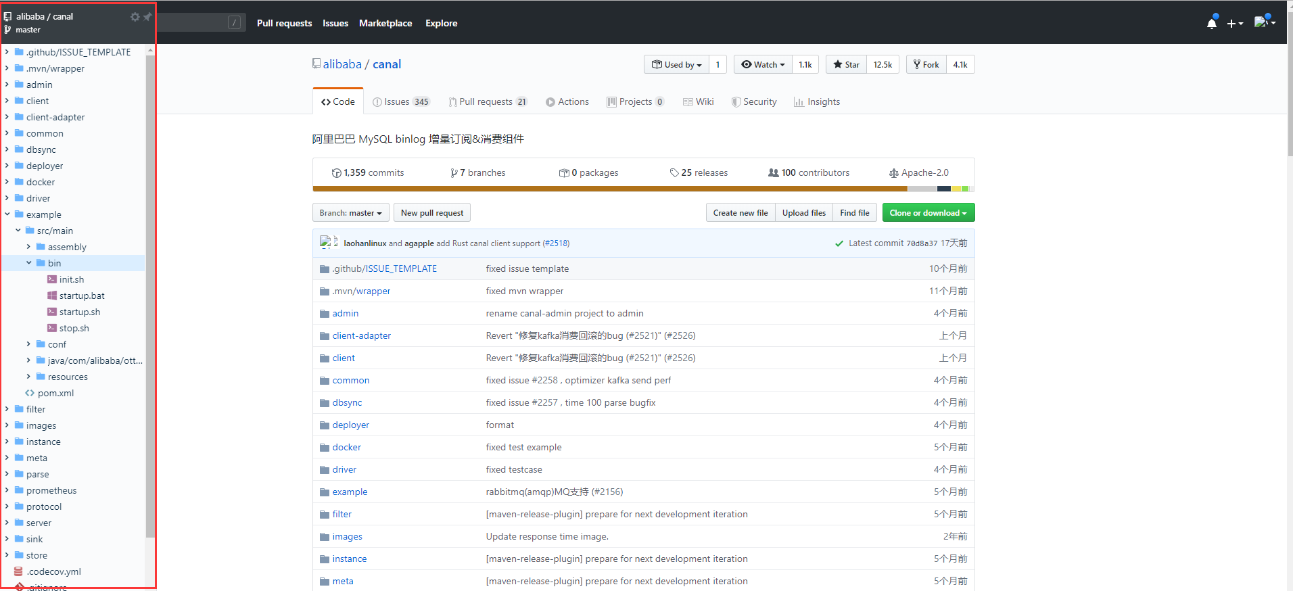Click the packages icon

pyautogui.click(x=564, y=173)
